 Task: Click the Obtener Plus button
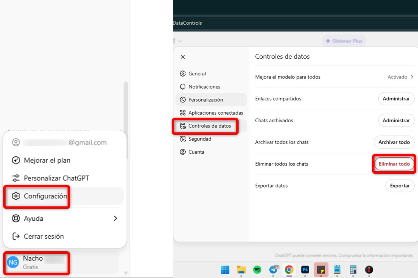(344, 41)
